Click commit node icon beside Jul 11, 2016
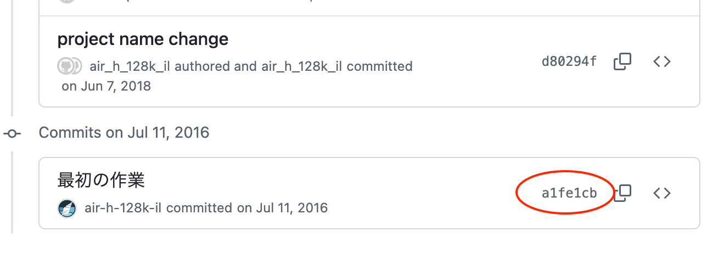The width and height of the screenshot is (707, 259). pos(12,133)
